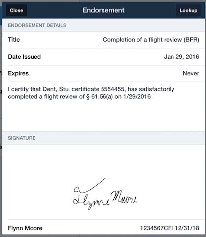
Task: Click the Flynn Moore instructor name
Action: (25, 228)
